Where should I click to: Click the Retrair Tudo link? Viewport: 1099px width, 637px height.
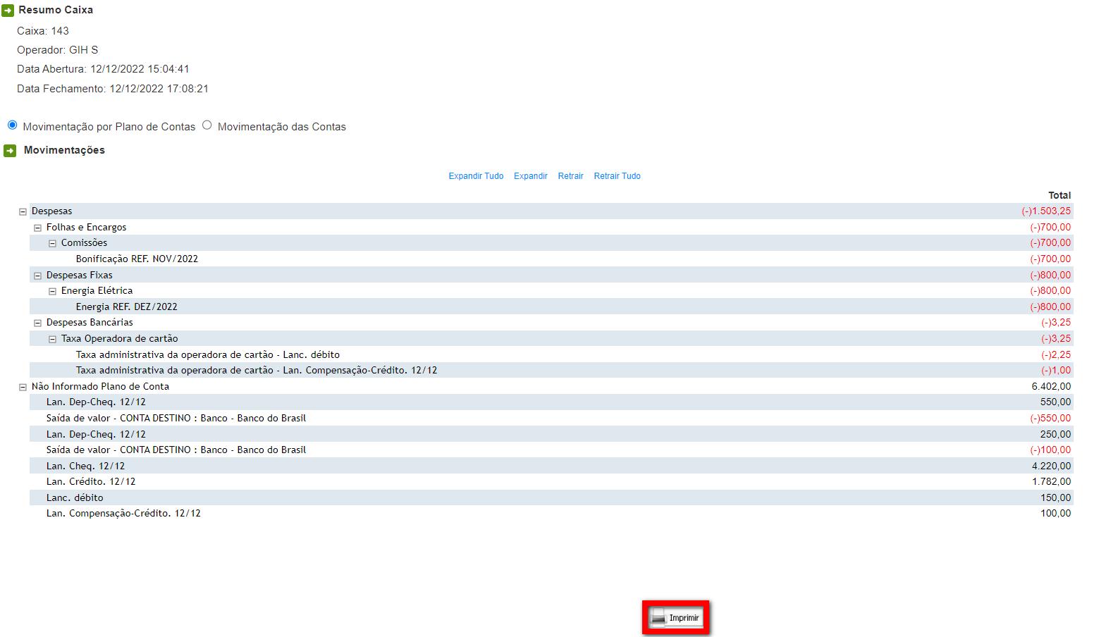coord(617,176)
